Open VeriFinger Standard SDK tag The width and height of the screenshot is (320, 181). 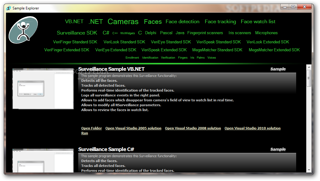tap(75, 42)
